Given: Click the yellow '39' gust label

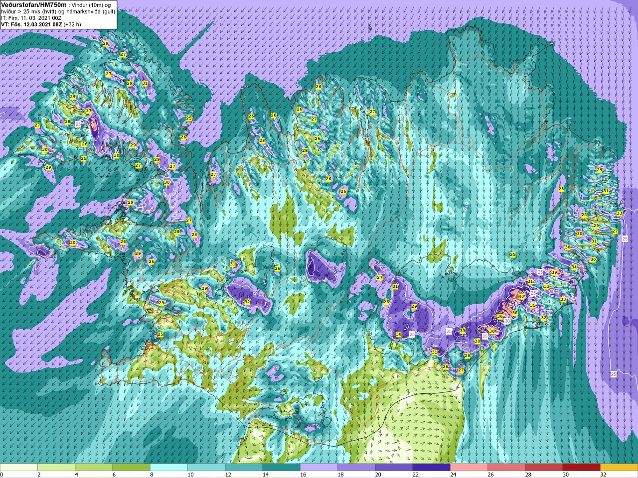Looking at the screenshot, I should click(554, 272).
